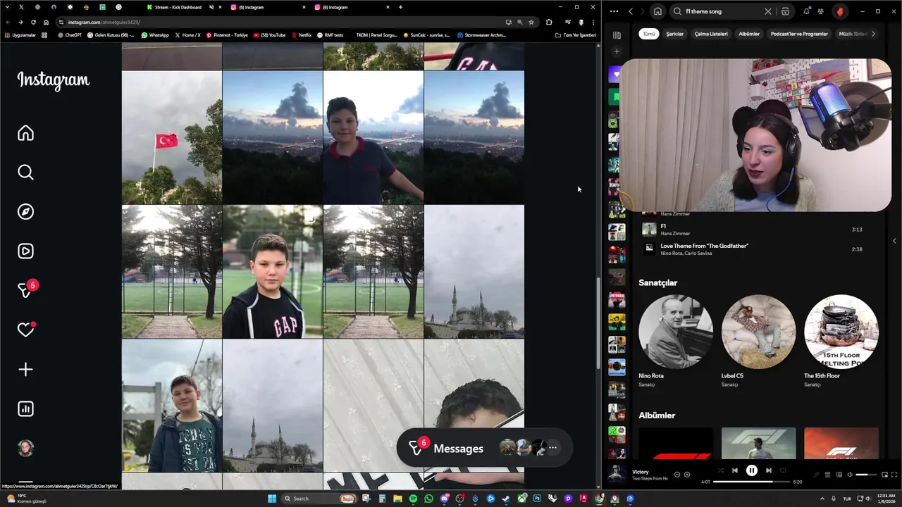Image resolution: width=902 pixels, height=507 pixels.
Task: Create playlist with sidebar plus icon
Action: click(x=617, y=51)
